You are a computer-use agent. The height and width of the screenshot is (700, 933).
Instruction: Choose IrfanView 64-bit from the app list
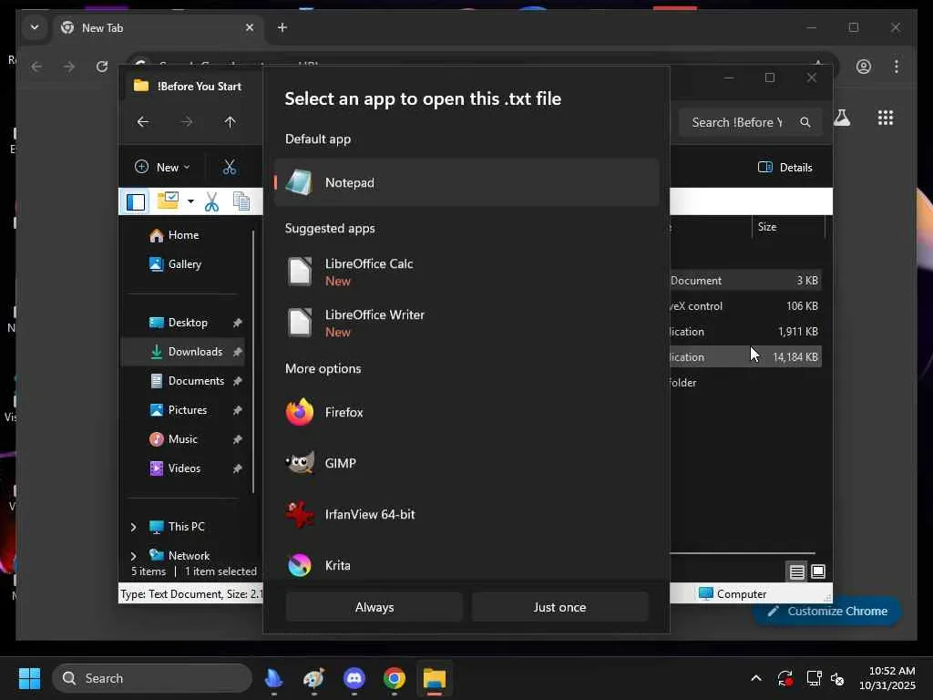466,514
